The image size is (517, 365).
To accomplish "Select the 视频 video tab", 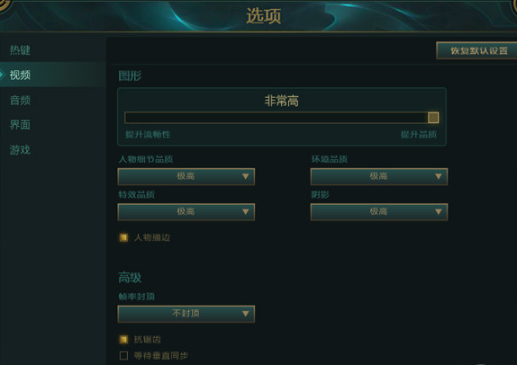I will pyautogui.click(x=20, y=75).
